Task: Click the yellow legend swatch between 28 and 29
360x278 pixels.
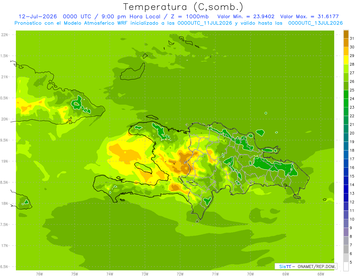Action: tap(346, 60)
